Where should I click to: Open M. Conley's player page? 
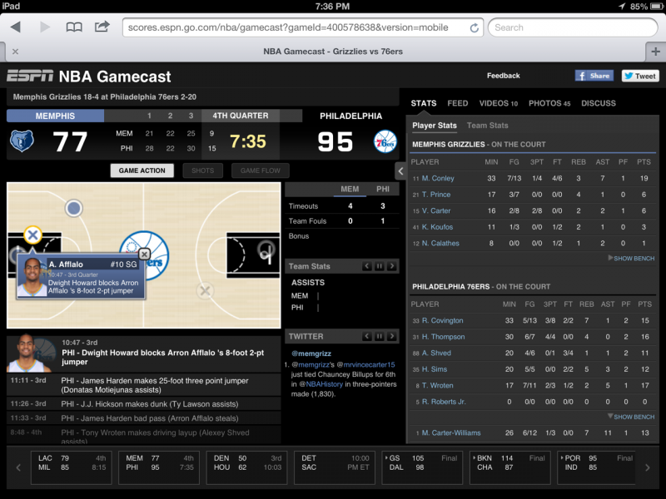(438, 178)
